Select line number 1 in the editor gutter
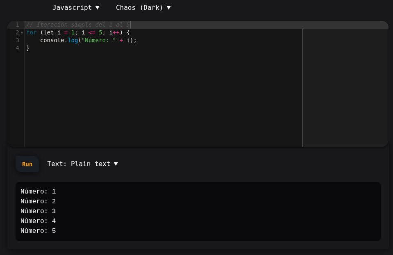This screenshot has height=255, width=393. click(x=17, y=25)
